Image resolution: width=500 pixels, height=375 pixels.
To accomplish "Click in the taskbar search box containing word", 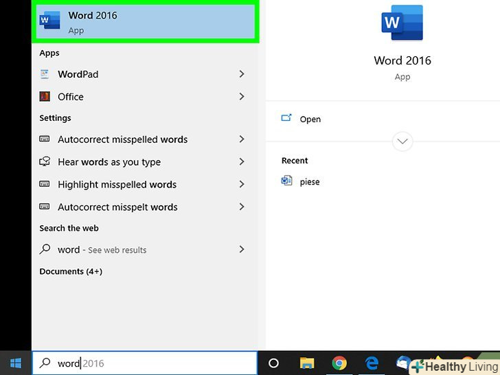I will point(145,363).
